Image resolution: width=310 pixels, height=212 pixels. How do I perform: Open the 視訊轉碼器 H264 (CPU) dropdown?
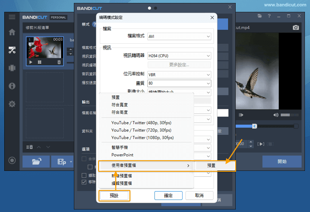179,56
